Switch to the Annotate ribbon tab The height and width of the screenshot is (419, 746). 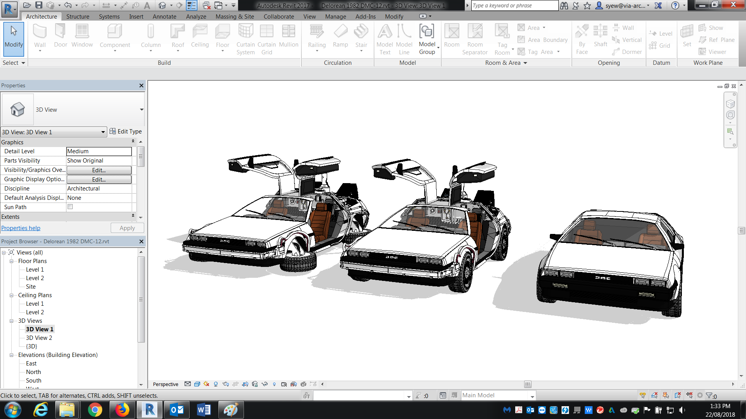(164, 17)
